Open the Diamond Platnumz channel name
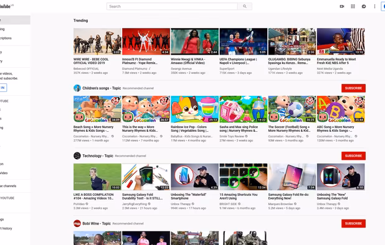Screen dimensions: 385x245 tap(135, 68)
